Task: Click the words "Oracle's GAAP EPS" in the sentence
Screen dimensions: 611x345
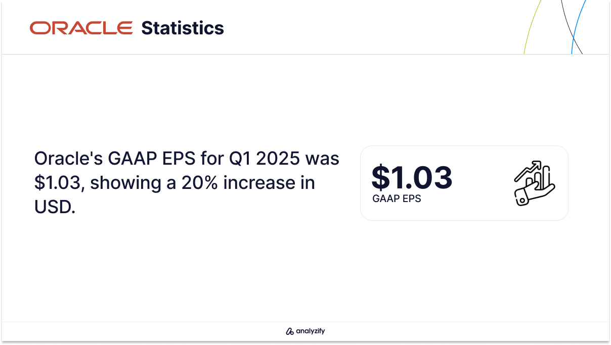Action: coord(115,159)
